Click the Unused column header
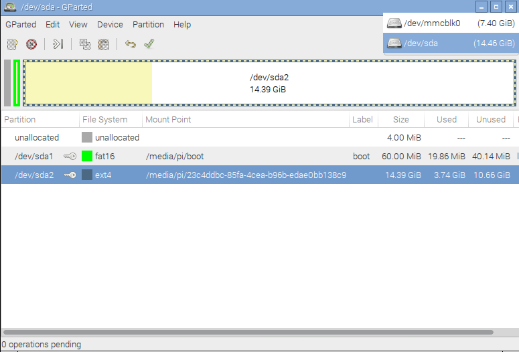The image size is (519, 352). tap(491, 119)
